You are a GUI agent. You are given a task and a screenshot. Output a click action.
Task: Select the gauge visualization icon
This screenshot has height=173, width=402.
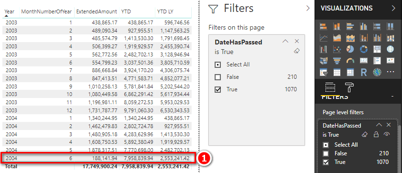(350, 61)
